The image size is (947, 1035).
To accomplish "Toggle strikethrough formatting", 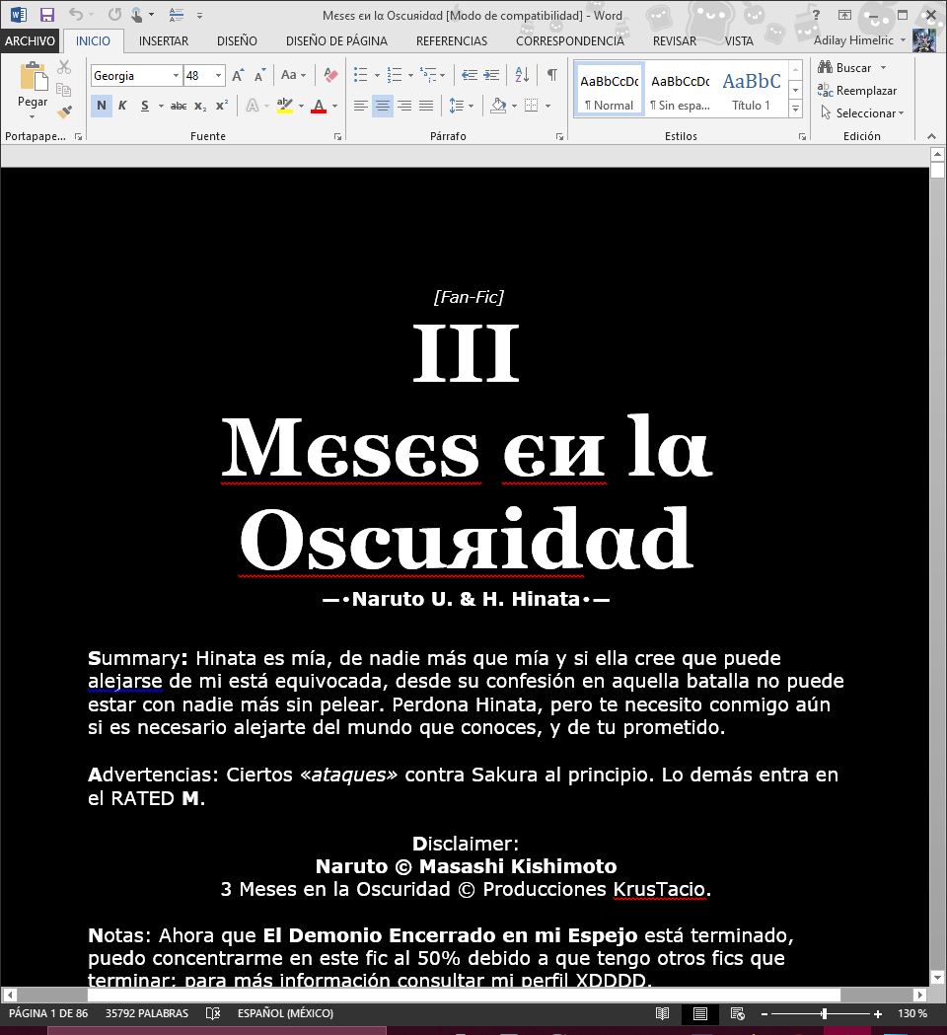I will click(179, 106).
